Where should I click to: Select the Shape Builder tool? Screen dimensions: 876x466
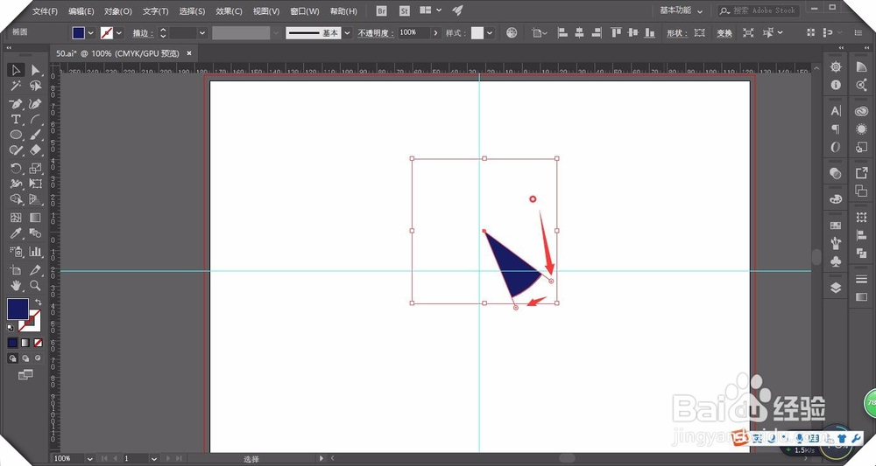[16, 199]
